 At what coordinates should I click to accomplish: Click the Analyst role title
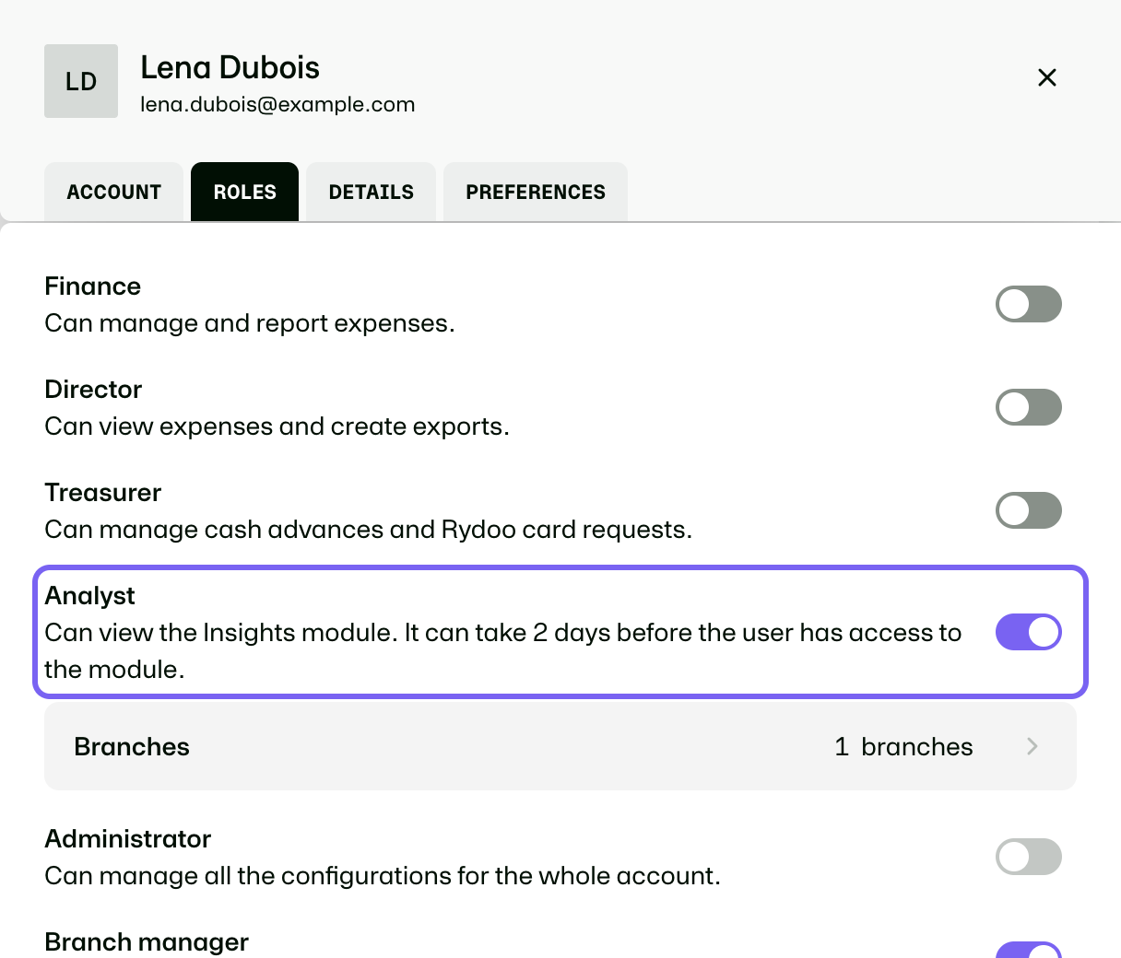[x=89, y=595]
